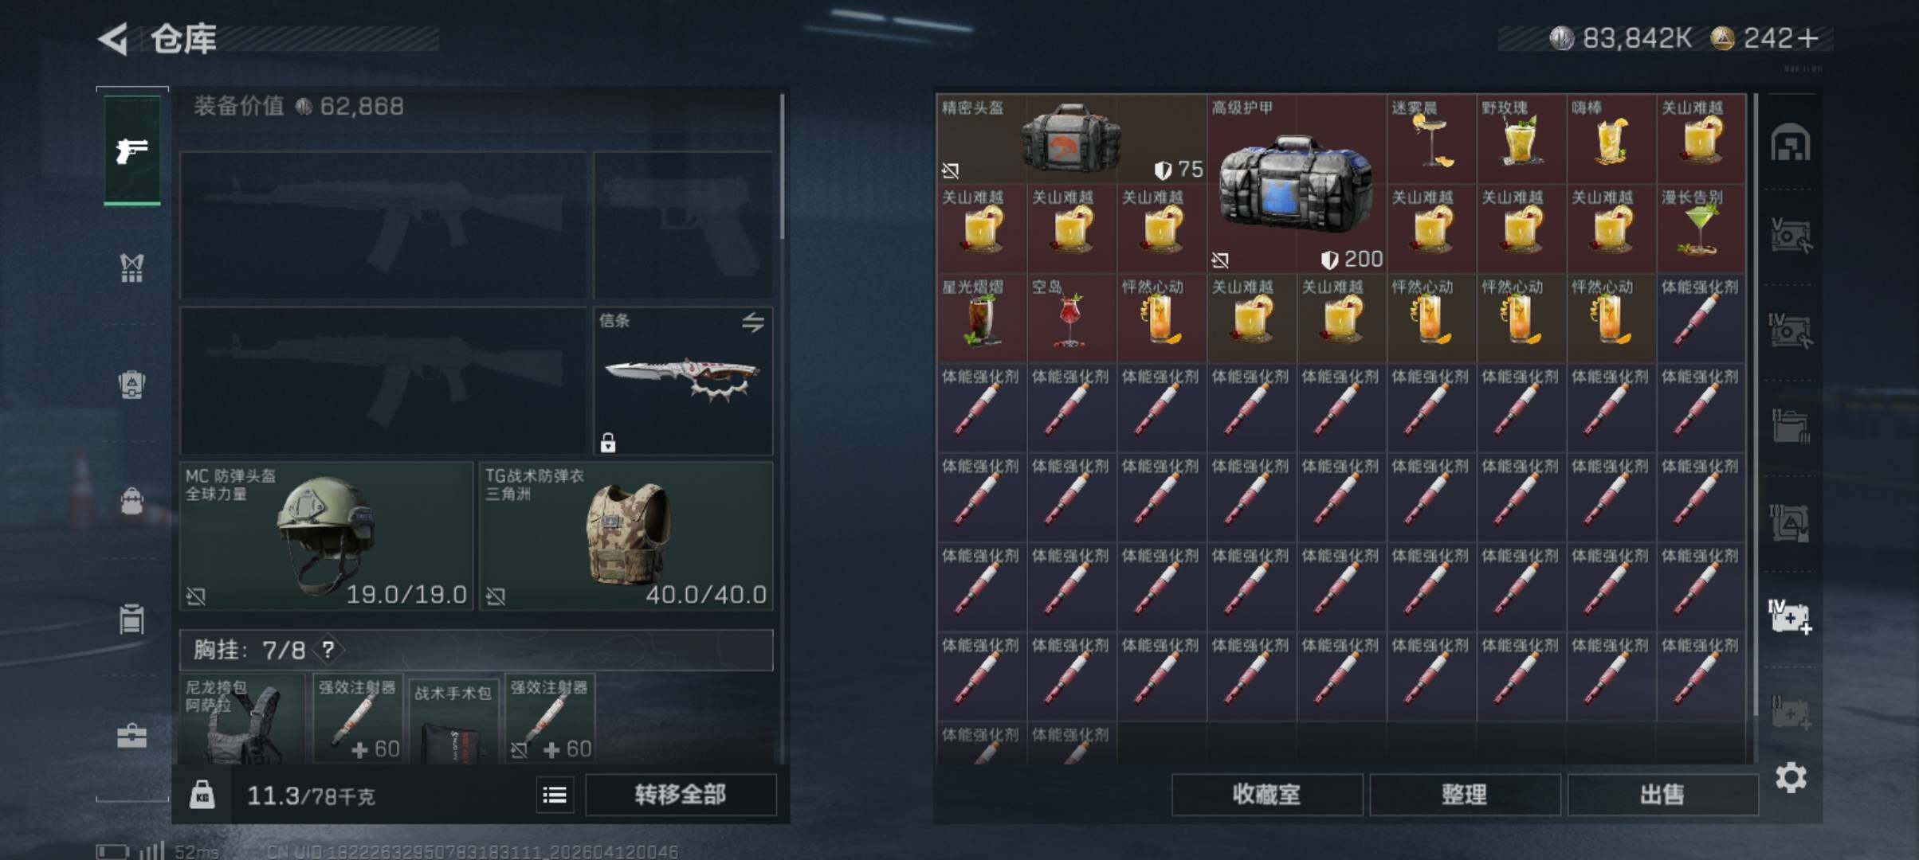
Task: Open the storage settings gear icon
Action: coord(1791,777)
